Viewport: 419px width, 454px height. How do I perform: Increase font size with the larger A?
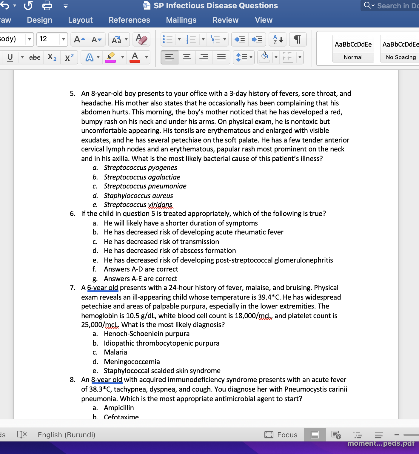pyautogui.click(x=79, y=39)
